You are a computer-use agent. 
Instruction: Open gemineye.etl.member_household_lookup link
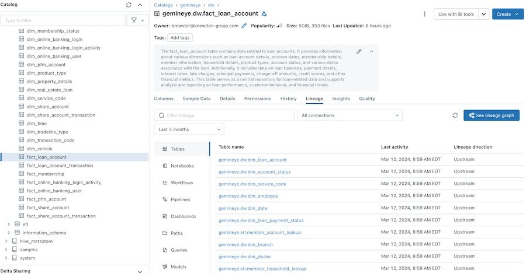pos(262,269)
